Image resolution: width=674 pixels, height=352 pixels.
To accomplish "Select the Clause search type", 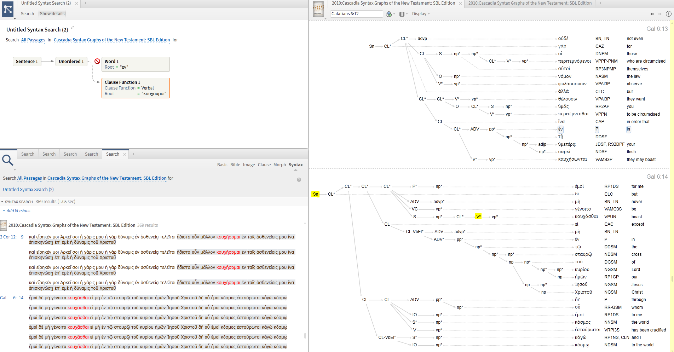I will [x=264, y=165].
